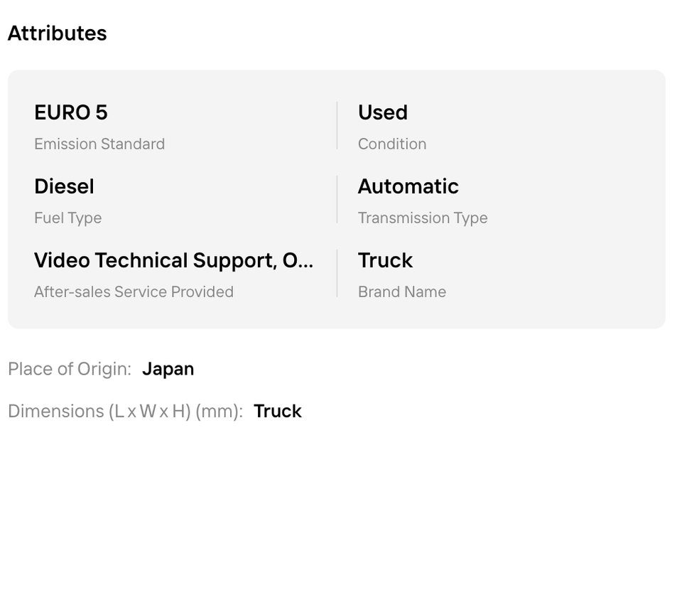
Task: Click the Dimensions (L x W x H) label
Action: [125, 412]
